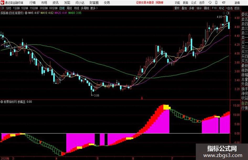Image resolution: width=248 pixels, height=160 pixels.
Task: Click the 叠加 overlay button
Action: [184, 8]
